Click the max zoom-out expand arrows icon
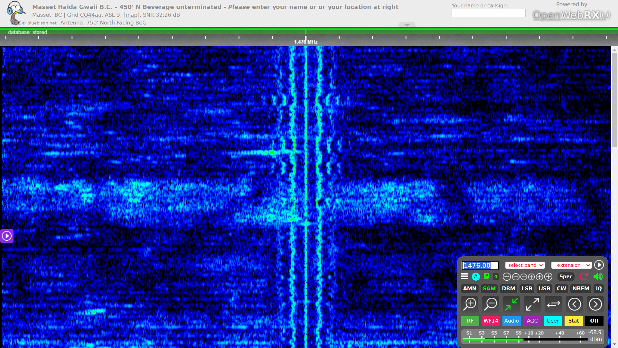The image size is (618, 348). 532,304
